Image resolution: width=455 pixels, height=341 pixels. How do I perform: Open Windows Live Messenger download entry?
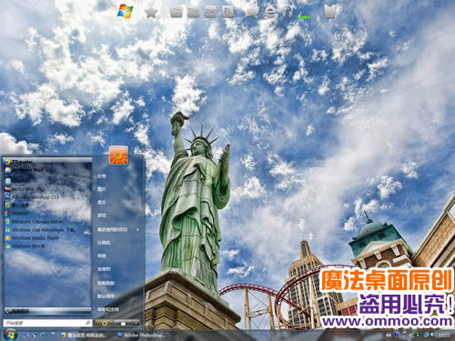[x=39, y=230]
